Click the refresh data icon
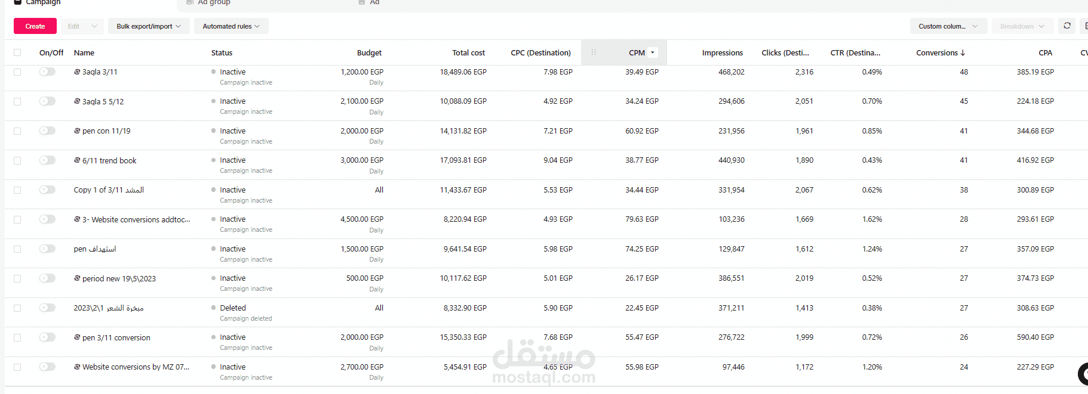The width and height of the screenshot is (1088, 394). point(1067,26)
